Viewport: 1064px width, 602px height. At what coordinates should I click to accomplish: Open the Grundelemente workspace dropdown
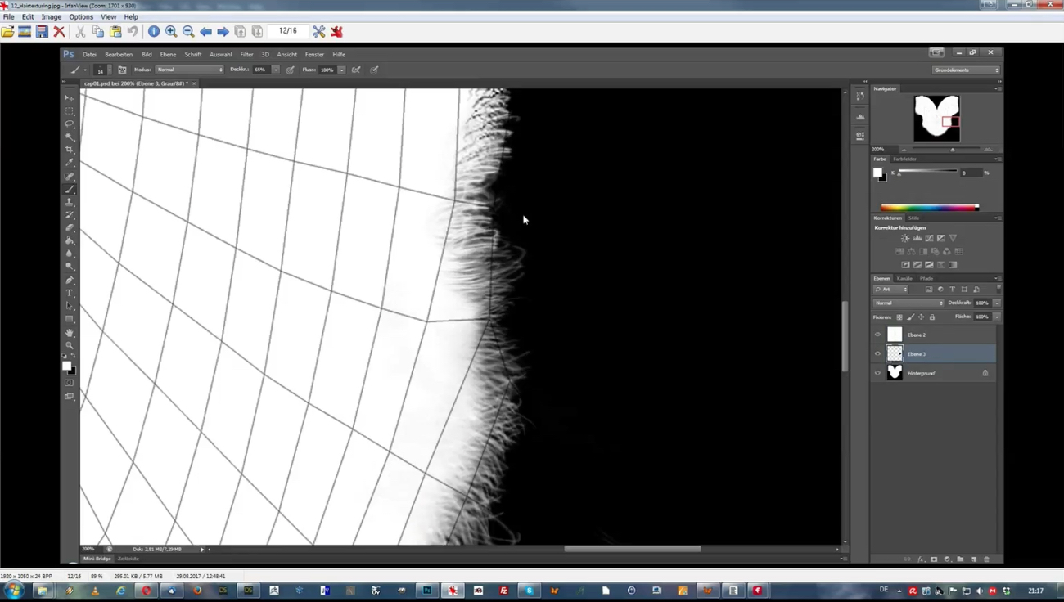coord(966,70)
